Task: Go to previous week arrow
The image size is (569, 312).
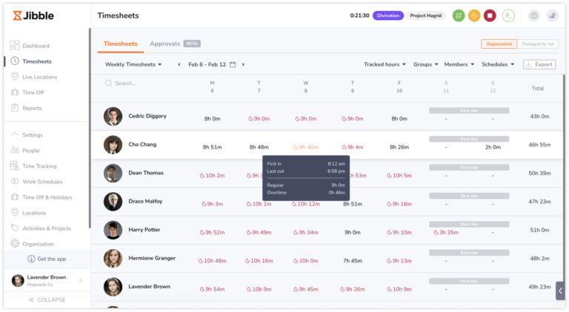Action: pyautogui.click(x=179, y=64)
